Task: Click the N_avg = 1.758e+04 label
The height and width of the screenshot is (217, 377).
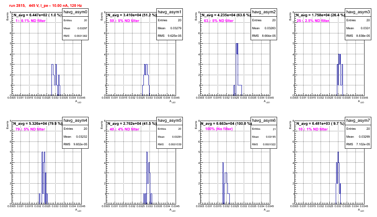Action: coord(320,15)
